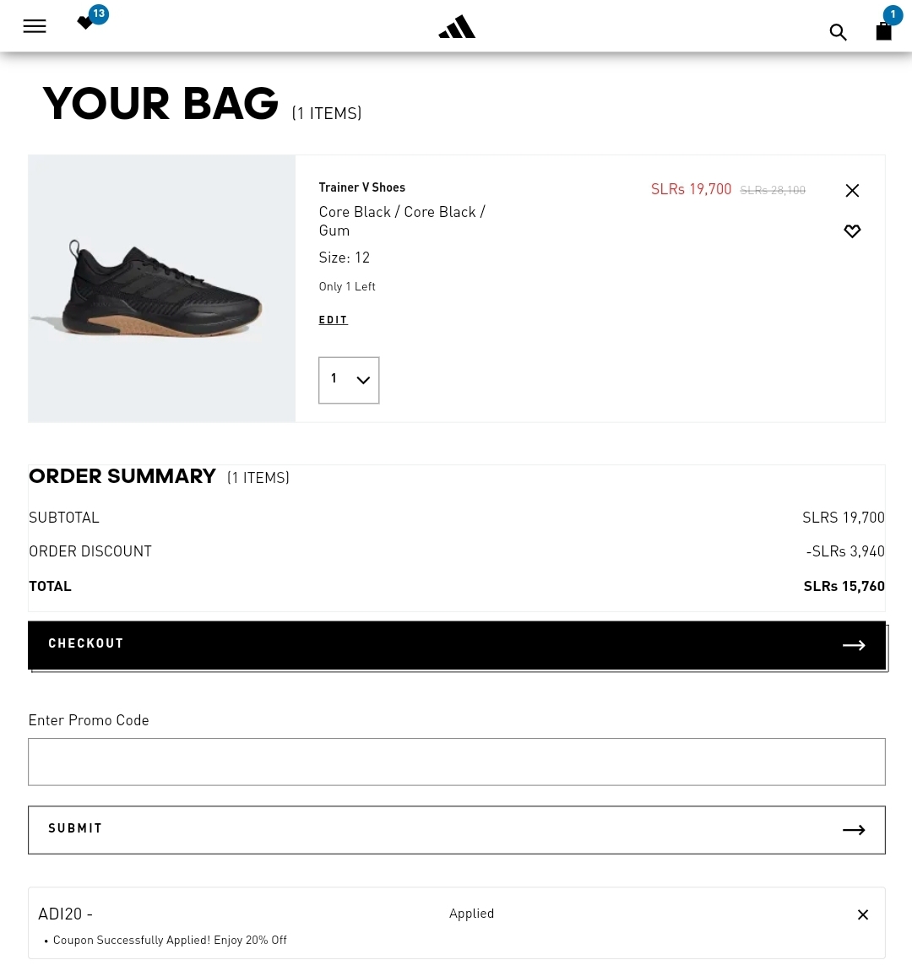The height and width of the screenshot is (971, 912).
Task: Click the bag count badge showing 1
Action: point(893,14)
